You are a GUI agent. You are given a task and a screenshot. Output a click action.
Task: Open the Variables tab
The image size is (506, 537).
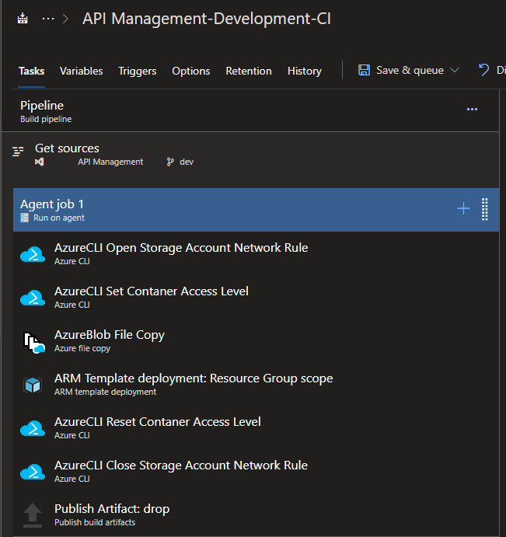coord(81,71)
